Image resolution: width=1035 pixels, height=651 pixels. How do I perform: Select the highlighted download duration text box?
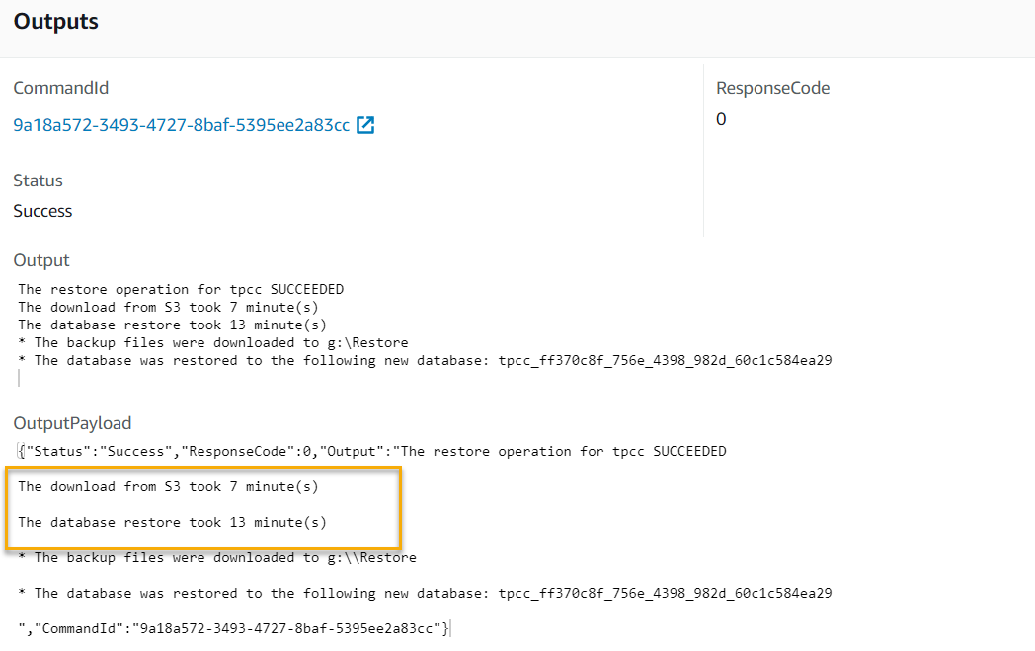203,508
